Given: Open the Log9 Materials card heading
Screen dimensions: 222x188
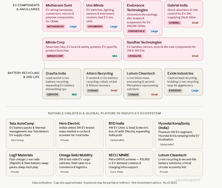Looking at the screenshot, I should click(x=21, y=155).
